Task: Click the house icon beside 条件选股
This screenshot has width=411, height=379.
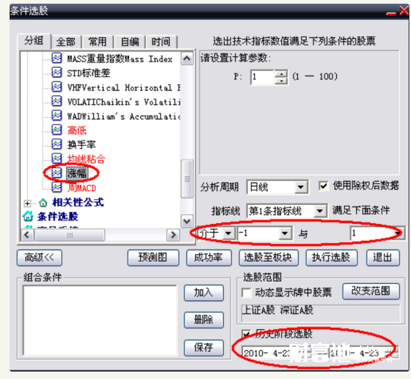Action: pyautogui.click(x=28, y=216)
